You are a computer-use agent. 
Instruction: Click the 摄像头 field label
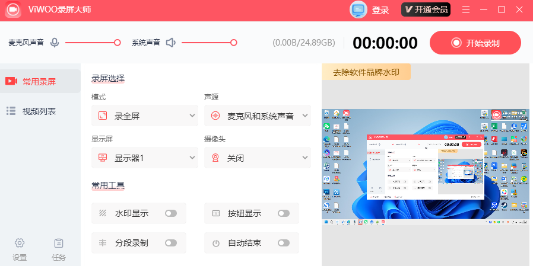pyautogui.click(x=214, y=139)
